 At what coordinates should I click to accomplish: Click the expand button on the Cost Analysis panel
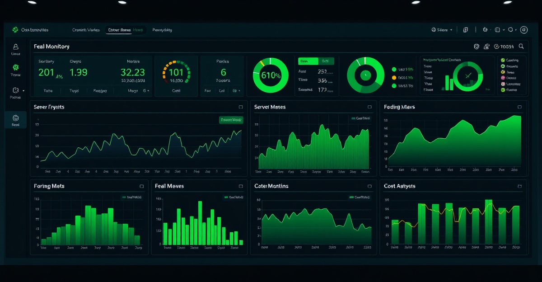click(520, 186)
